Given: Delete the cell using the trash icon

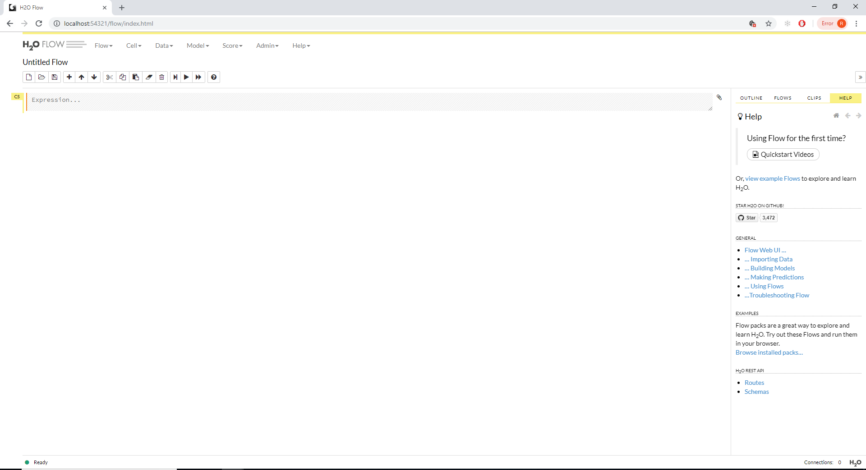Looking at the screenshot, I should click(162, 77).
